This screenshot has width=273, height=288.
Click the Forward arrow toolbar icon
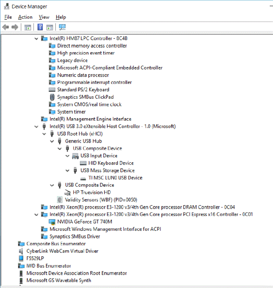coord(15,27)
